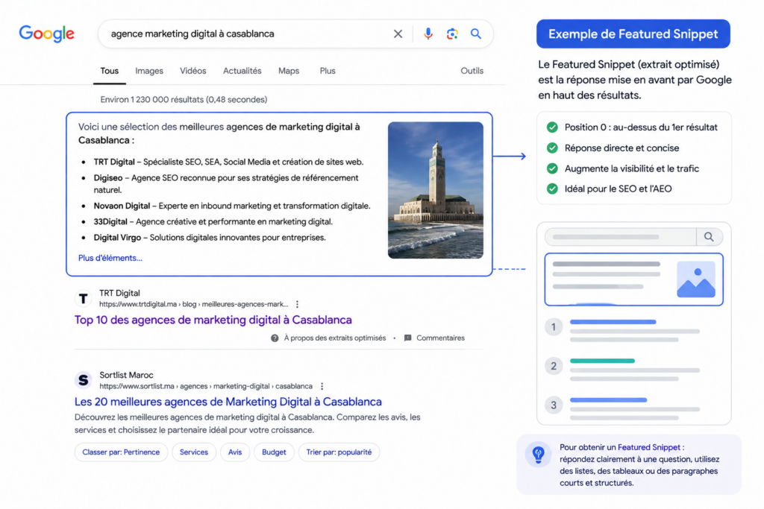Switch to the Vidéos tab

point(193,71)
